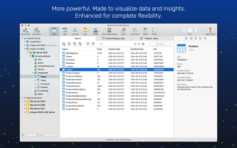Switch to icon grid view mode
This screenshot has height=148, width=237.
(135, 44)
